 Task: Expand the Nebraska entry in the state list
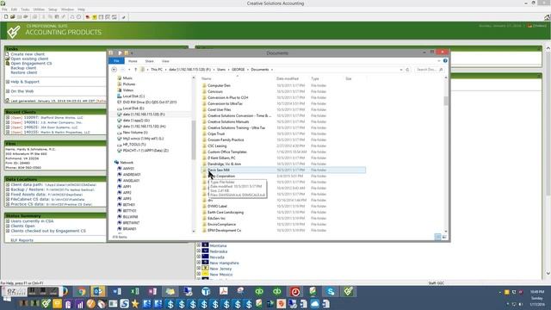(199, 251)
